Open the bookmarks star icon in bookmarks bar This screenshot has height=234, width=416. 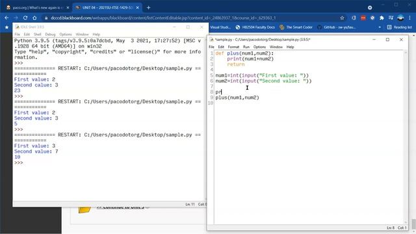pyautogui.click(x=6, y=27)
